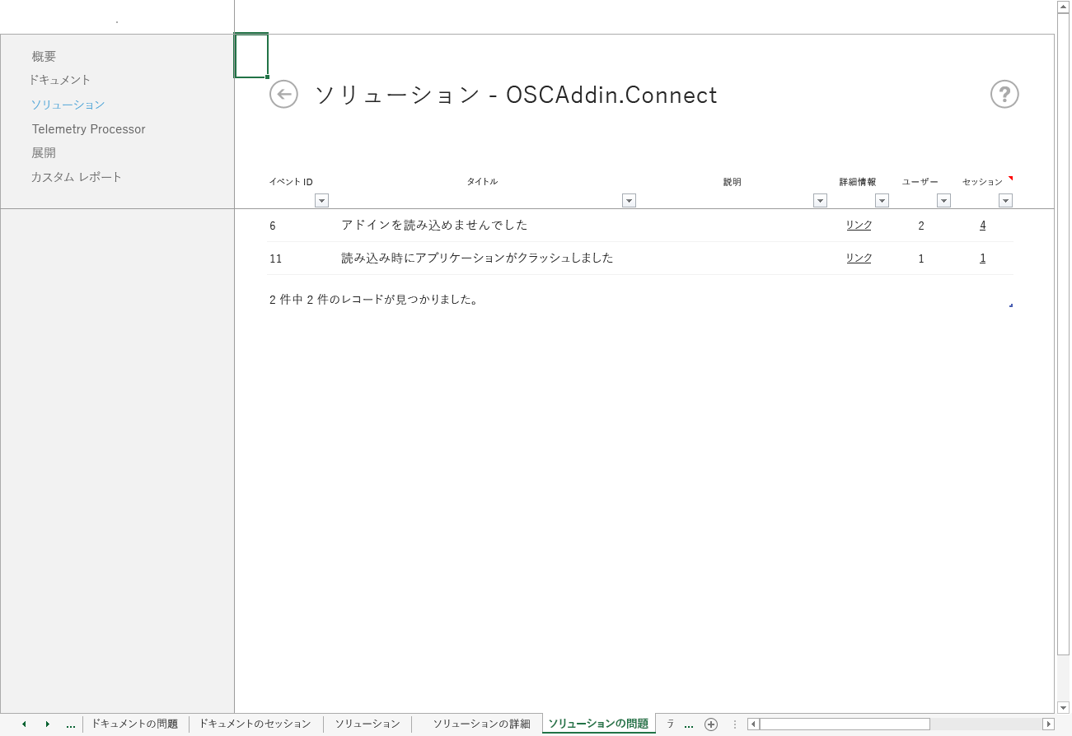Image resolution: width=1072 pixels, height=736 pixels.
Task: Go to previous sheet tabs arrow
Action: [24, 724]
